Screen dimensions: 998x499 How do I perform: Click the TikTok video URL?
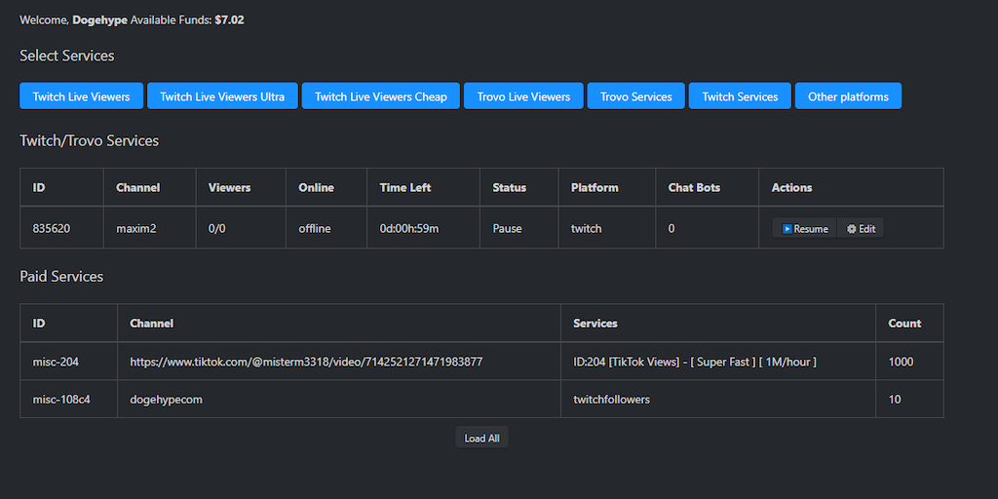click(306, 362)
